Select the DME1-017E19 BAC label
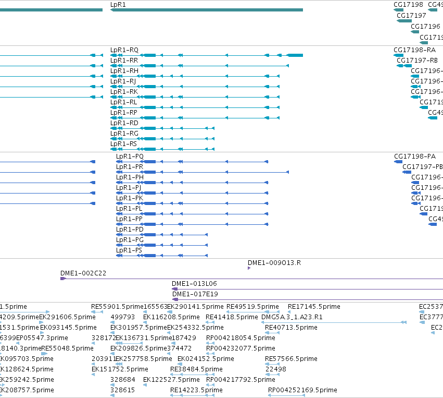This screenshot has width=443, height=398. pyautogui.click(x=195, y=294)
